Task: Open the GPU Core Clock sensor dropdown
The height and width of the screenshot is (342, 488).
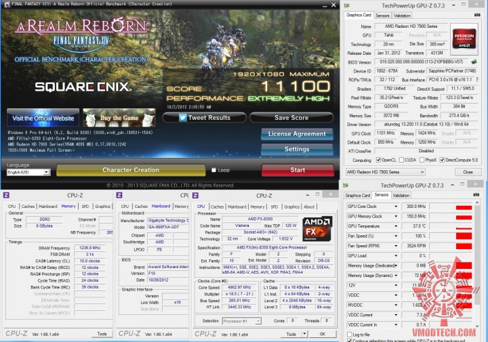Action: point(396,207)
